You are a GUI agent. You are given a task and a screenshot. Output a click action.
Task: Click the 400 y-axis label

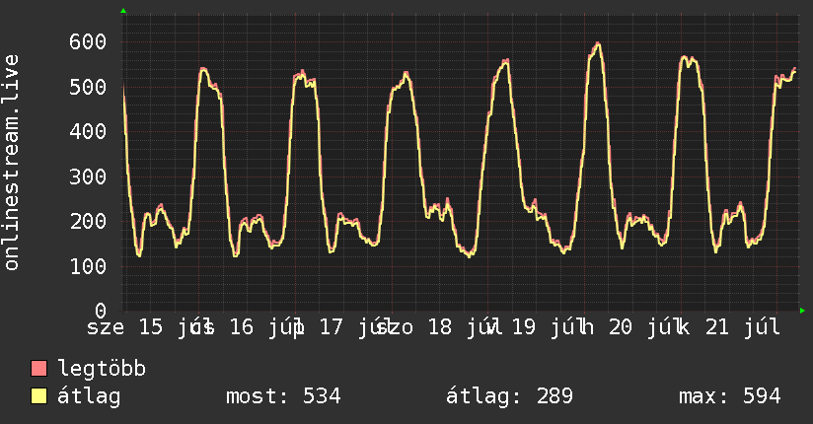(x=88, y=131)
